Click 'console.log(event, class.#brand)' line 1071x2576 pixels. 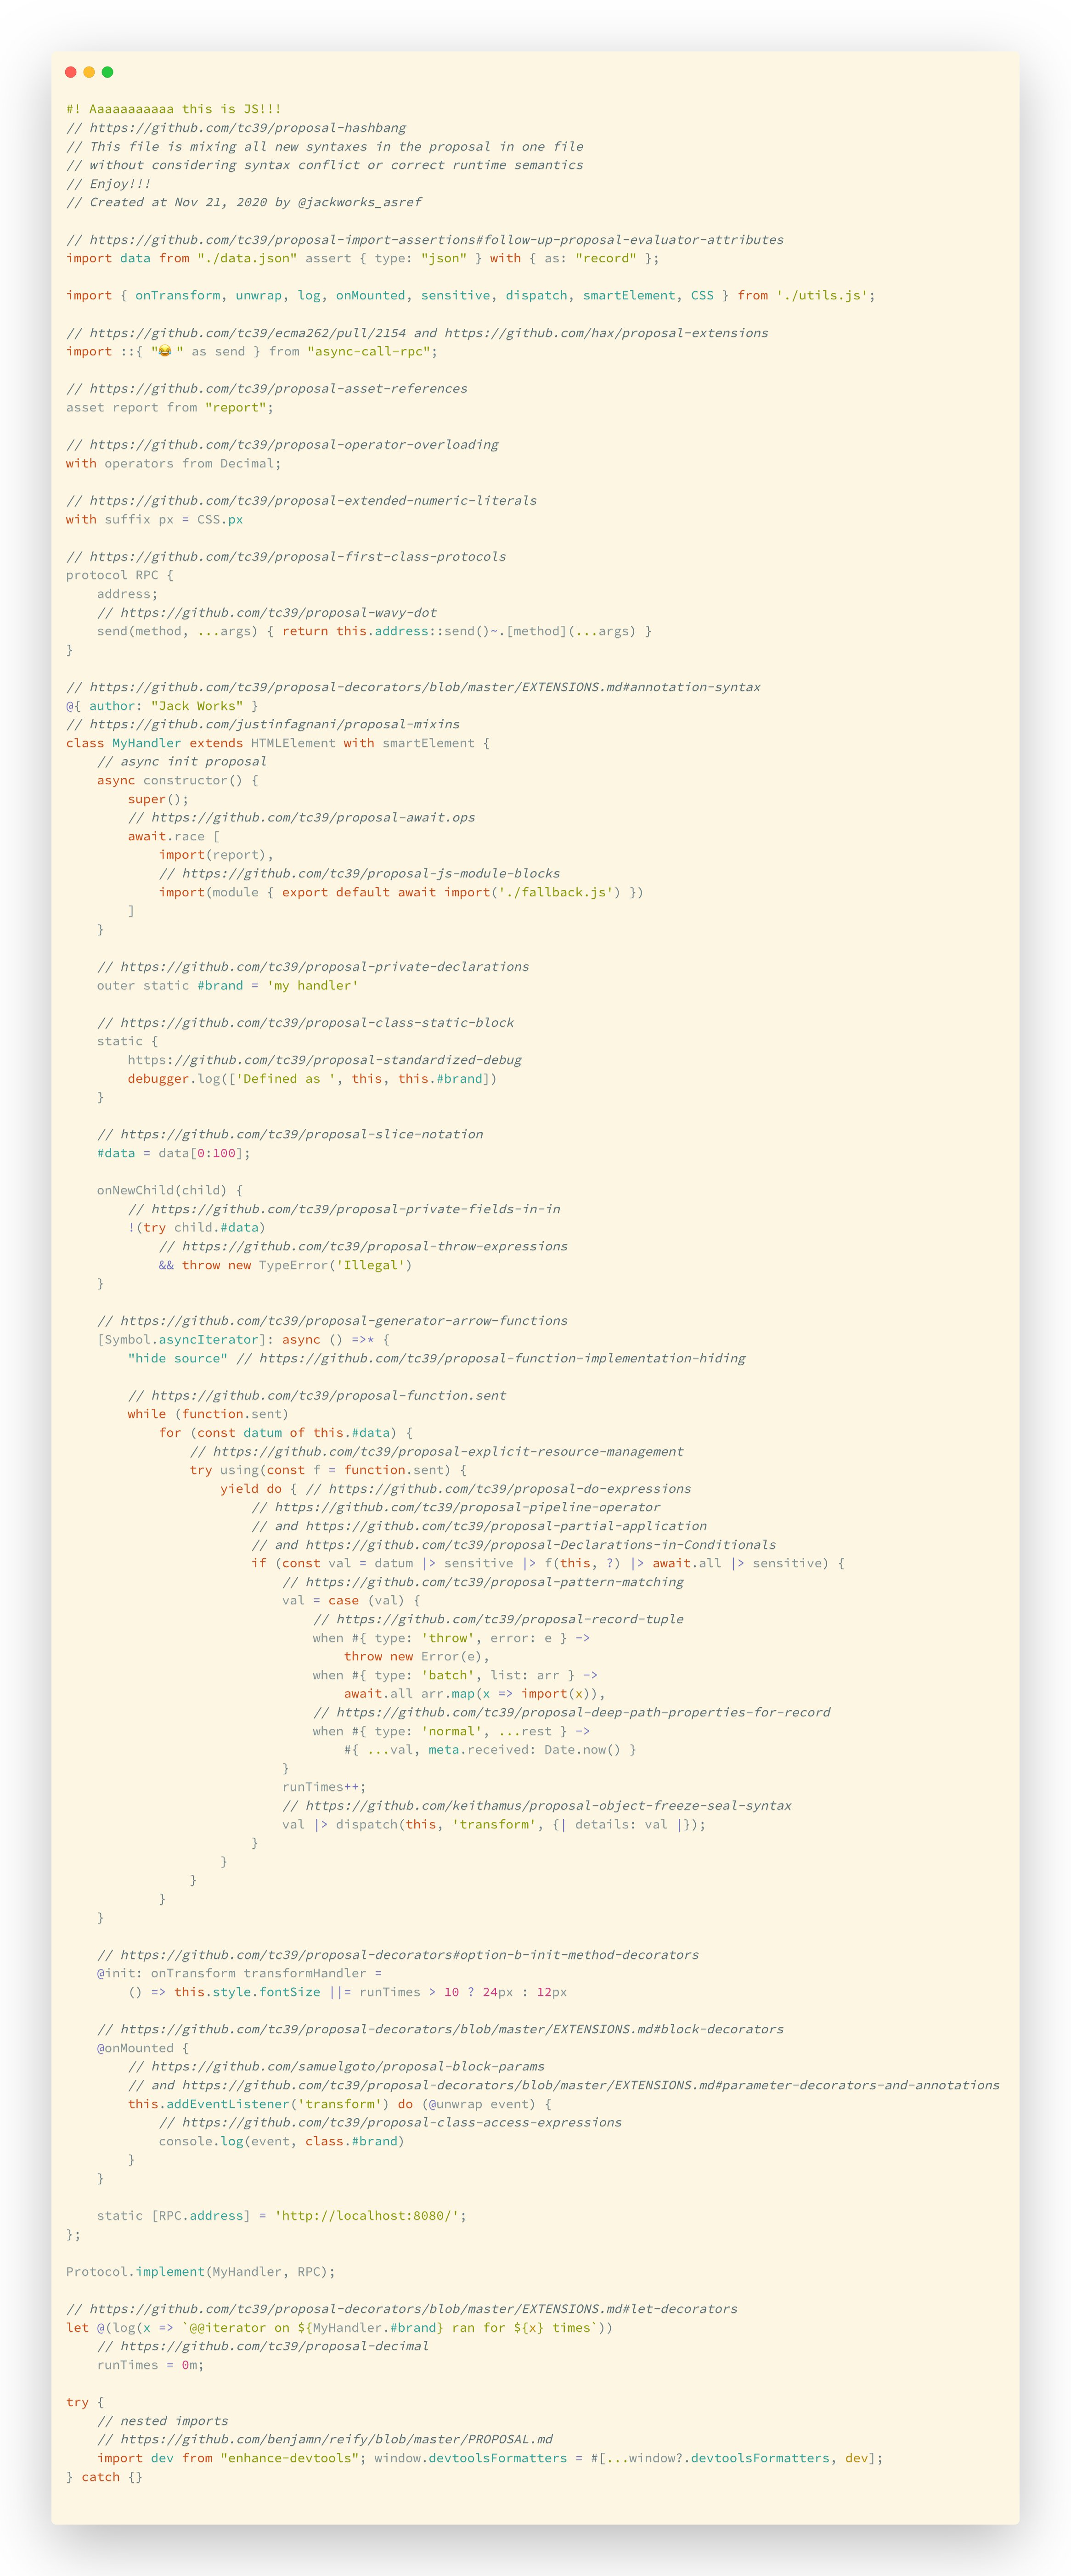click(x=282, y=2141)
